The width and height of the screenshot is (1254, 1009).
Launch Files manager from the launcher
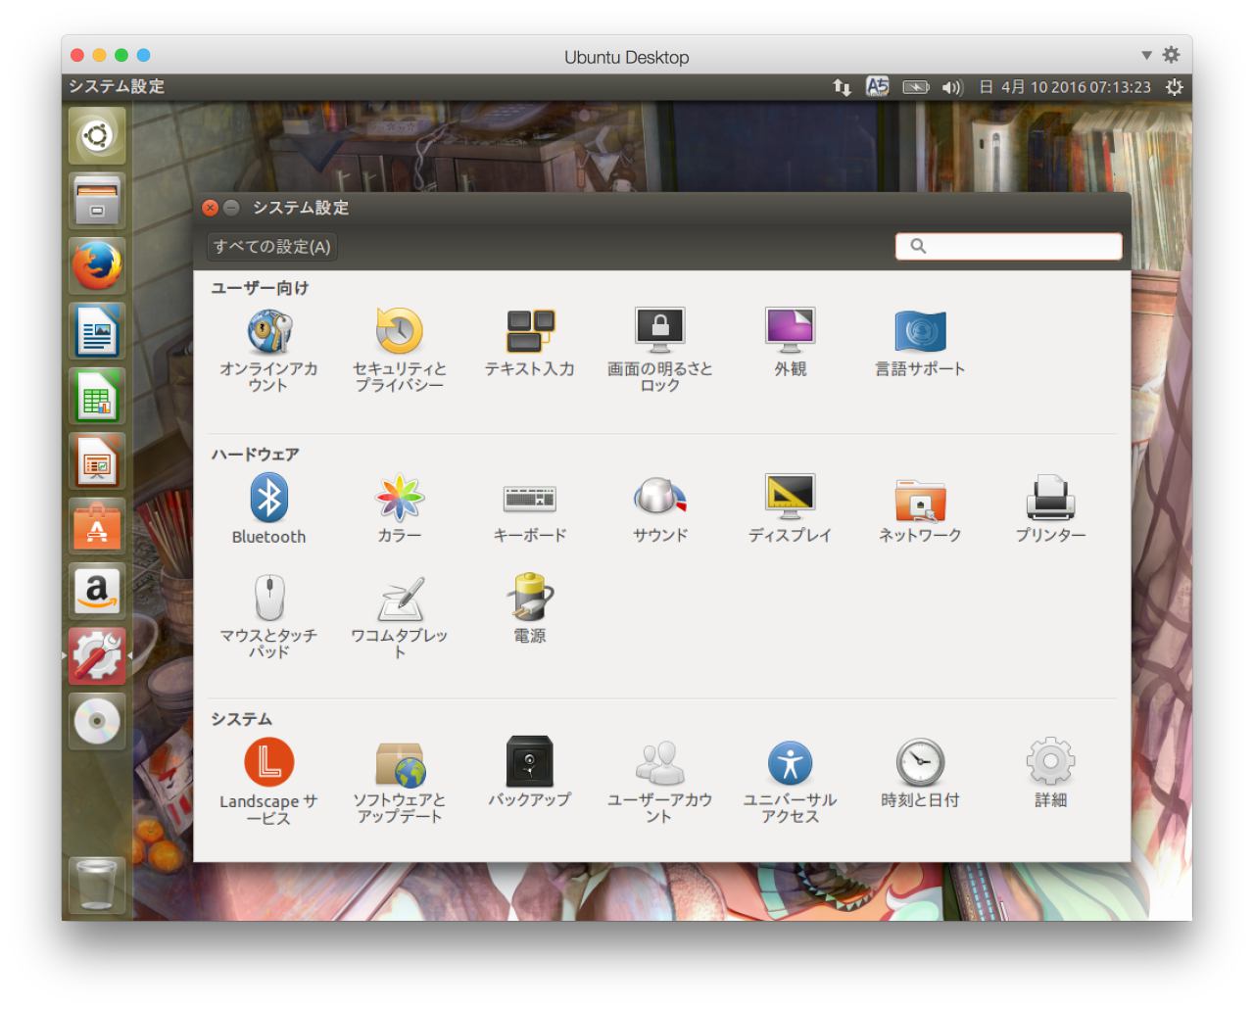[x=96, y=200]
